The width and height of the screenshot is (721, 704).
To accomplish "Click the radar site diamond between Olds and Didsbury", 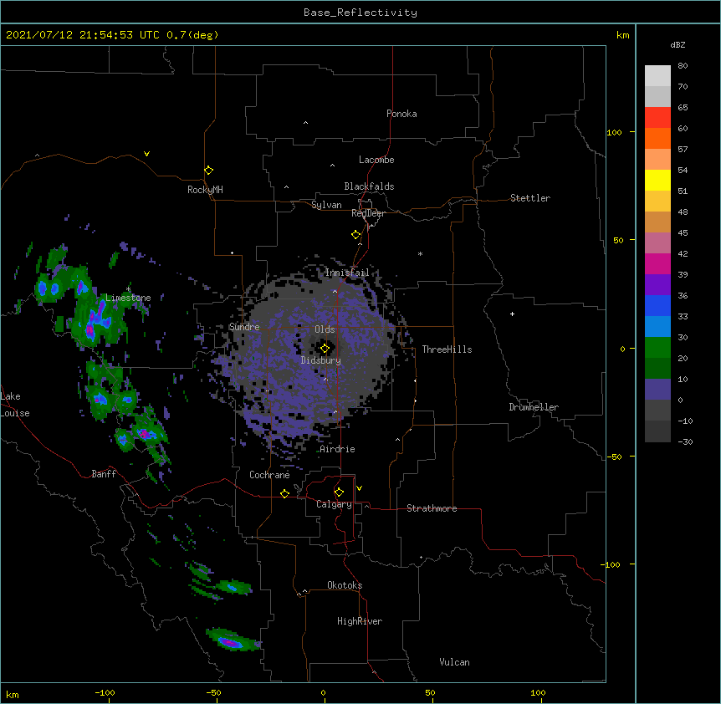I will click(x=325, y=348).
